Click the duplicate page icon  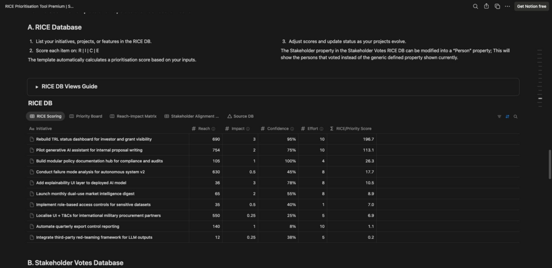point(497,7)
